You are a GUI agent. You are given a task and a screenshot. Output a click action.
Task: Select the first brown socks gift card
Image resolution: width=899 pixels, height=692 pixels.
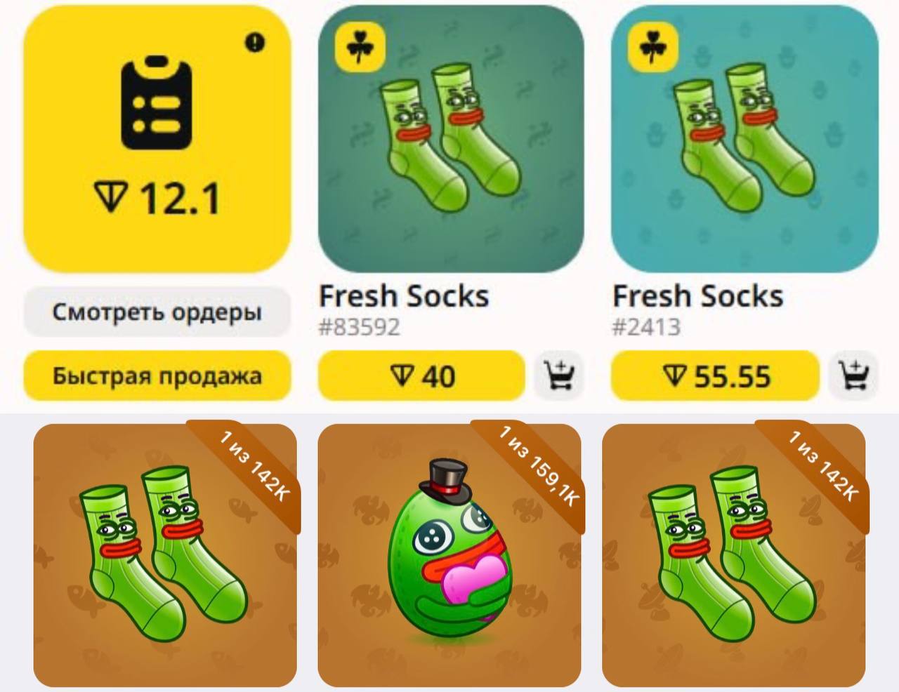pyautogui.click(x=165, y=555)
